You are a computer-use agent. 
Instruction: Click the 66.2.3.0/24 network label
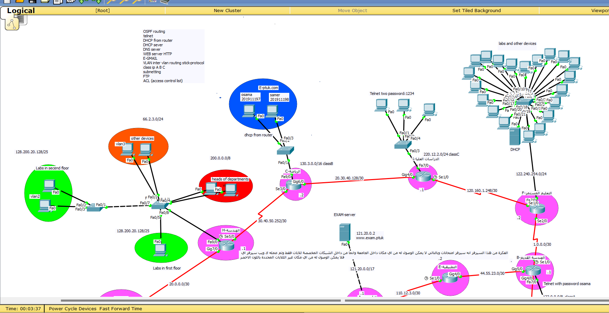(153, 119)
